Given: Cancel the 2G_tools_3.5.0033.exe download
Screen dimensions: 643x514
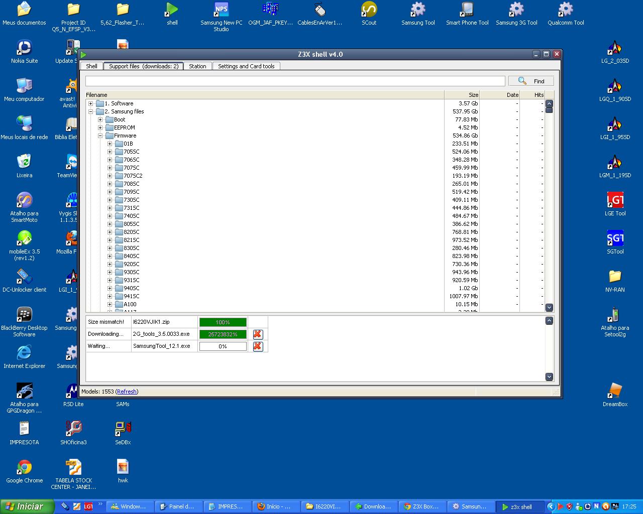Looking at the screenshot, I should point(258,334).
